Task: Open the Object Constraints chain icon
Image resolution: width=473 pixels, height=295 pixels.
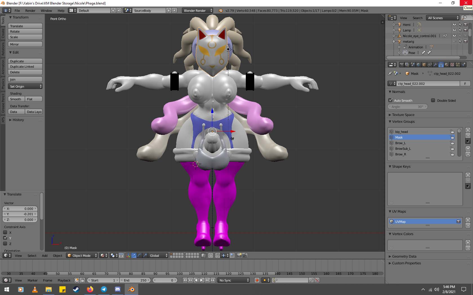Action: 430,65
